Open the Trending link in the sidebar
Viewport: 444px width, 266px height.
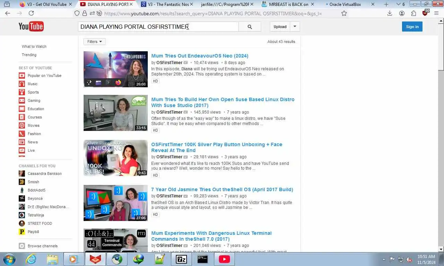(29, 55)
